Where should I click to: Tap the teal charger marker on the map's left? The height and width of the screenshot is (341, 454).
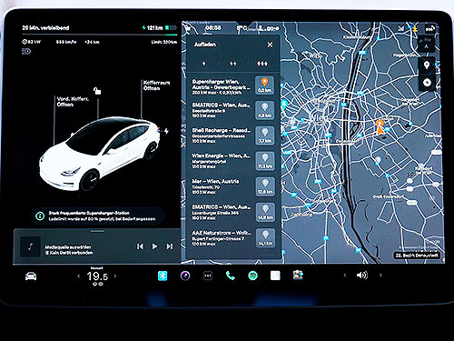tap(284, 104)
